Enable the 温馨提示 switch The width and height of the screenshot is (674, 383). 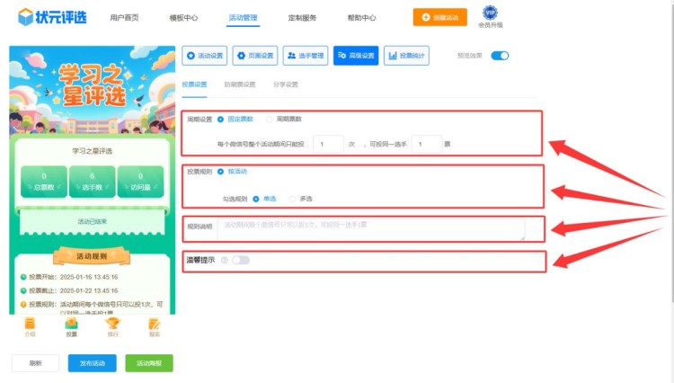(x=240, y=260)
